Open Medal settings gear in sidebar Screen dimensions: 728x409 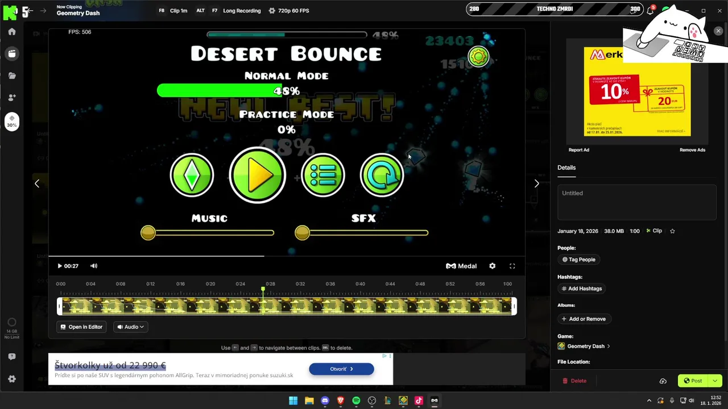click(12, 379)
